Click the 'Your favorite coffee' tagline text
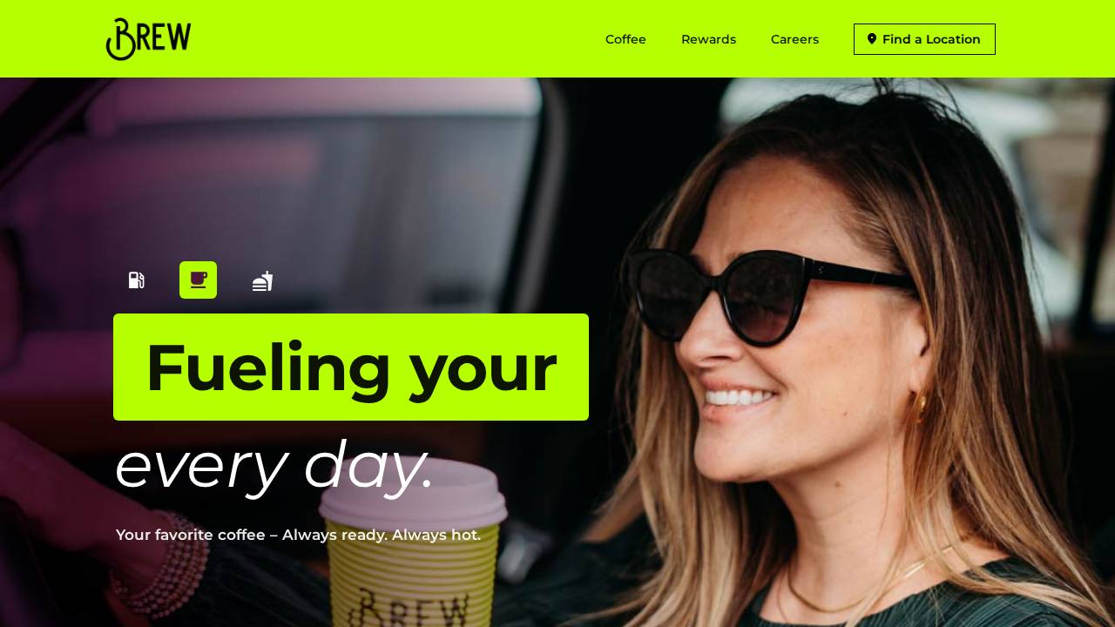This screenshot has width=1115, height=627. click(x=298, y=535)
